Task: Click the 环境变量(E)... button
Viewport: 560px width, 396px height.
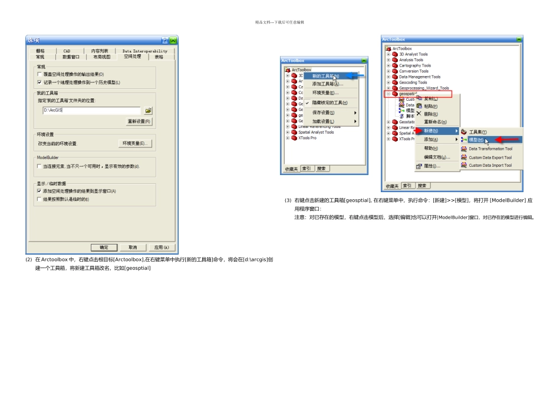Action: tap(135, 144)
